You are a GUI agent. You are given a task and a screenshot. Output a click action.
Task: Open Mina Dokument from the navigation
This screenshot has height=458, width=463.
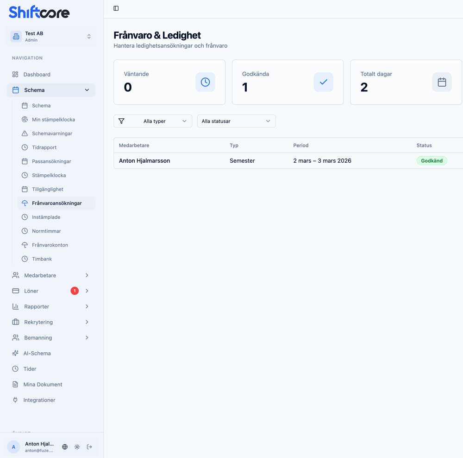click(x=51, y=384)
